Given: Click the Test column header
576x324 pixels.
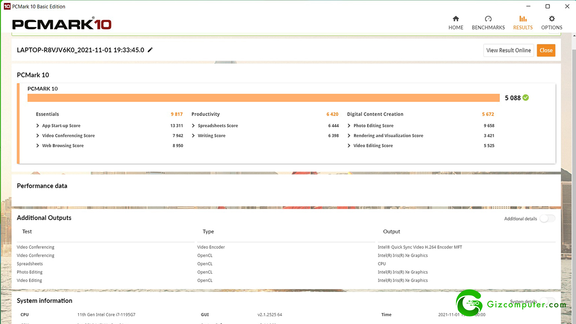Looking at the screenshot, I should pos(27,231).
